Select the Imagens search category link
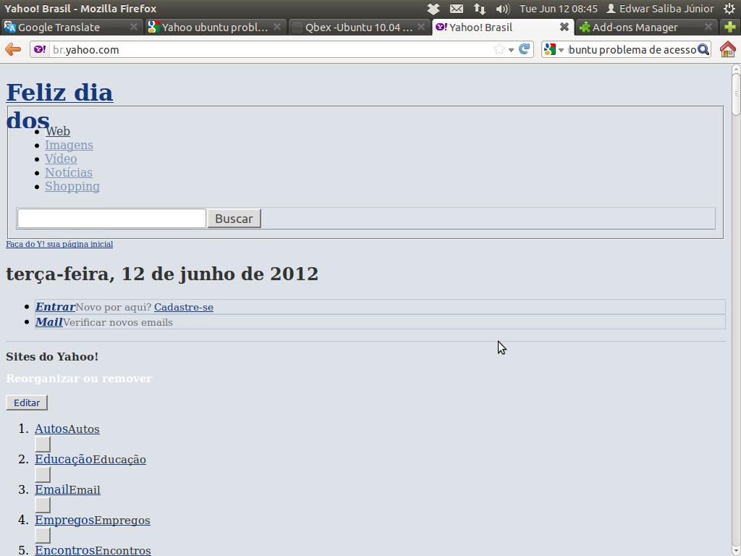This screenshot has height=556, width=741. click(x=69, y=145)
